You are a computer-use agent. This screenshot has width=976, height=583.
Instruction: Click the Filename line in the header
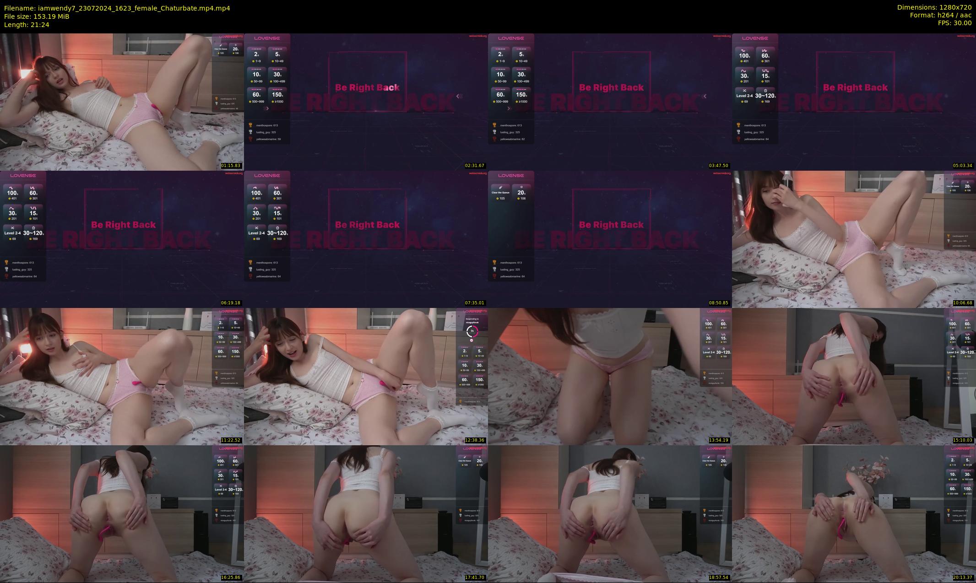click(117, 8)
